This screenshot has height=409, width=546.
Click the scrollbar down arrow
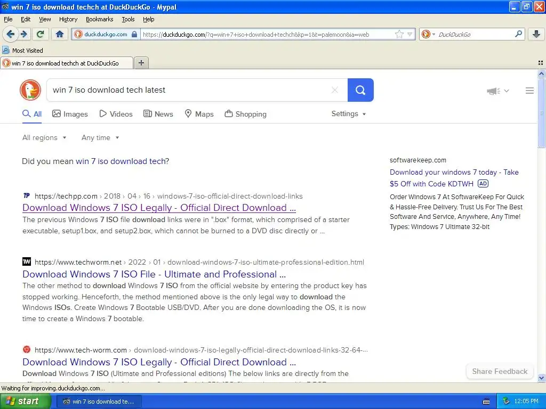pos(541,378)
